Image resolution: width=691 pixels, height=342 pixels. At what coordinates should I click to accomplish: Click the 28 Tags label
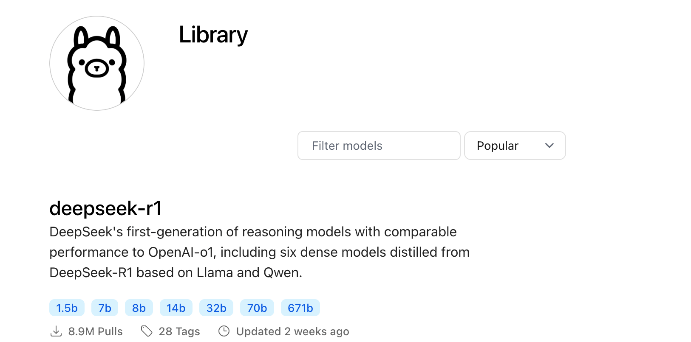[x=179, y=331]
